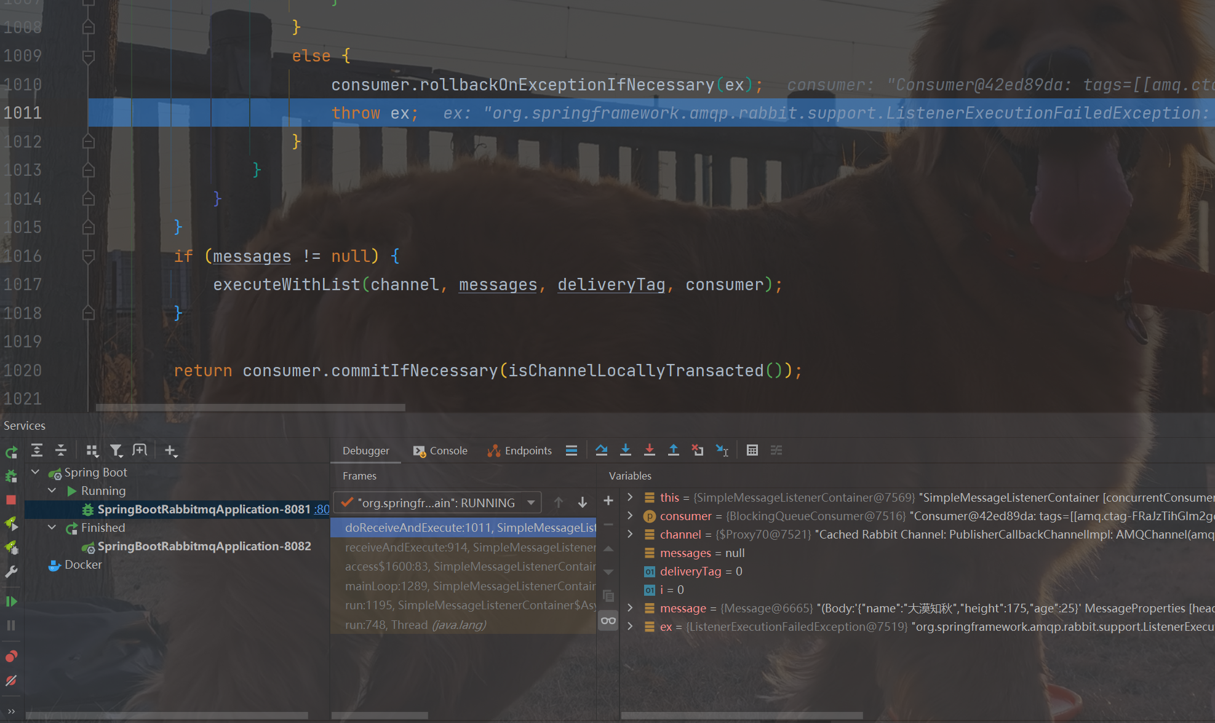Open the services Filter menu
The height and width of the screenshot is (723, 1215).
[116, 451]
